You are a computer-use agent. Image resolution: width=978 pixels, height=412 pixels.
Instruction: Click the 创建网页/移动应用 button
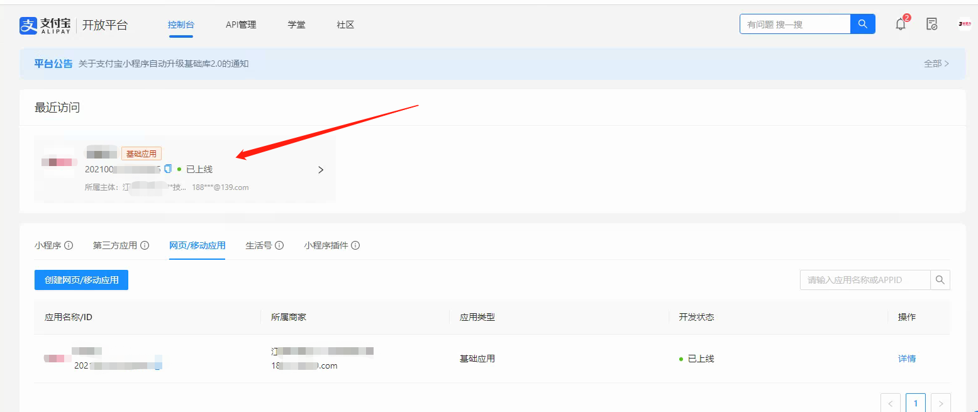81,280
